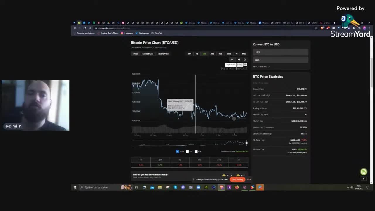Click the chart navigator right range handle
This screenshot has height=211, width=375.
[246, 143]
